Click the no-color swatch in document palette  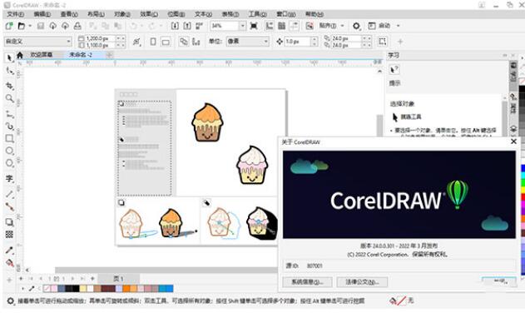point(47,288)
